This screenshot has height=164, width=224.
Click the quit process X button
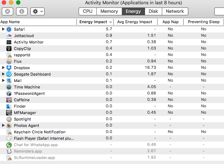point(8,11)
